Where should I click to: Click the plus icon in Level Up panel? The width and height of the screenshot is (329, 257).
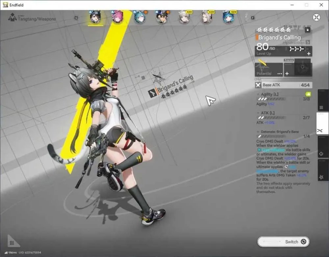[x=309, y=54]
